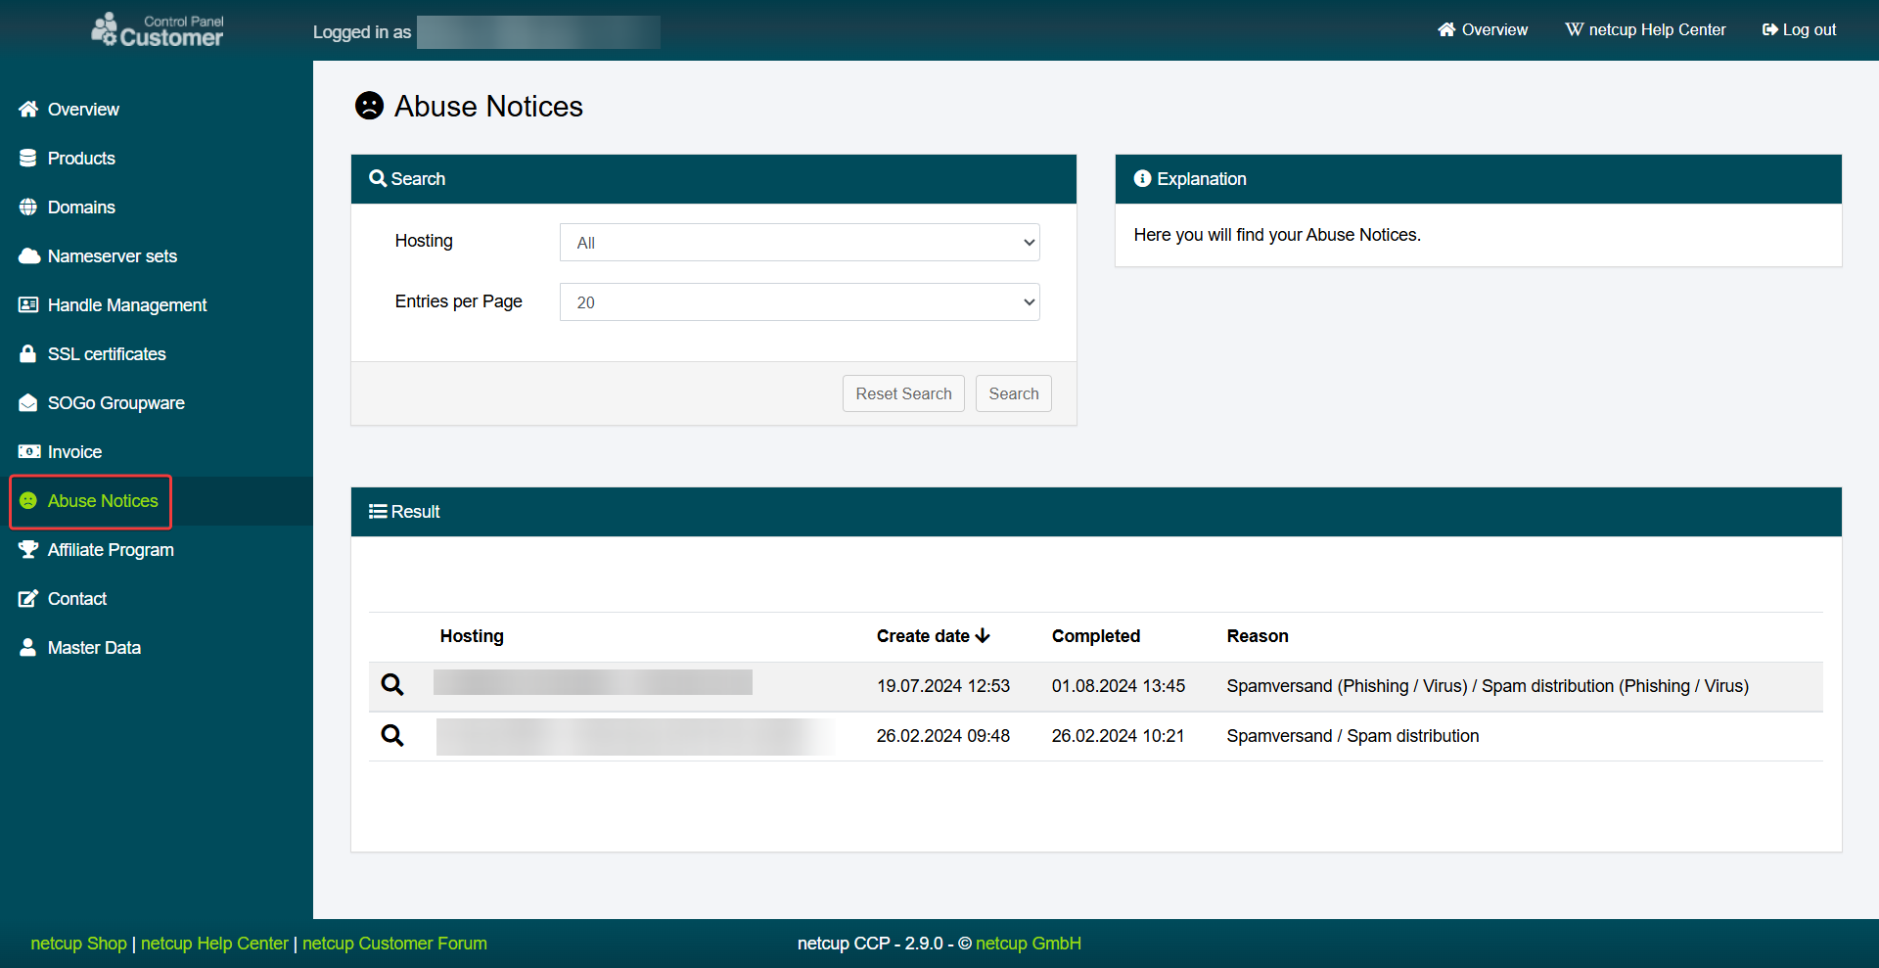Click the Search button in the search panel
1879x968 pixels.
tap(1013, 393)
